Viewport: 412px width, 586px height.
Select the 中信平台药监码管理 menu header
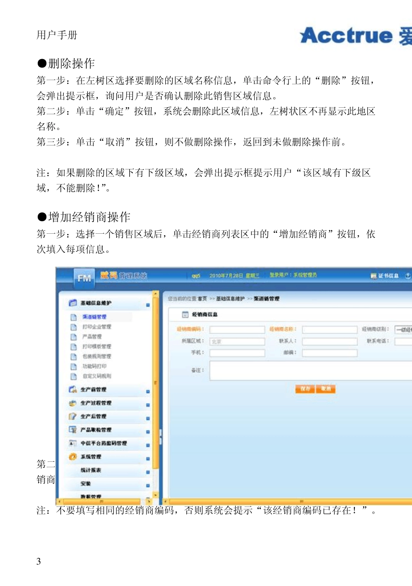[104, 444]
